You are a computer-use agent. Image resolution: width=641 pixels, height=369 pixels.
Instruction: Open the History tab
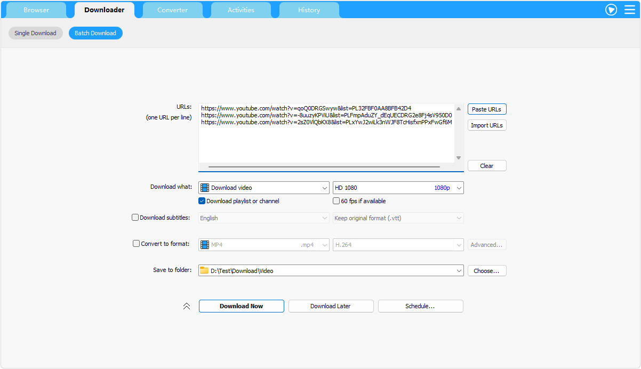[309, 10]
